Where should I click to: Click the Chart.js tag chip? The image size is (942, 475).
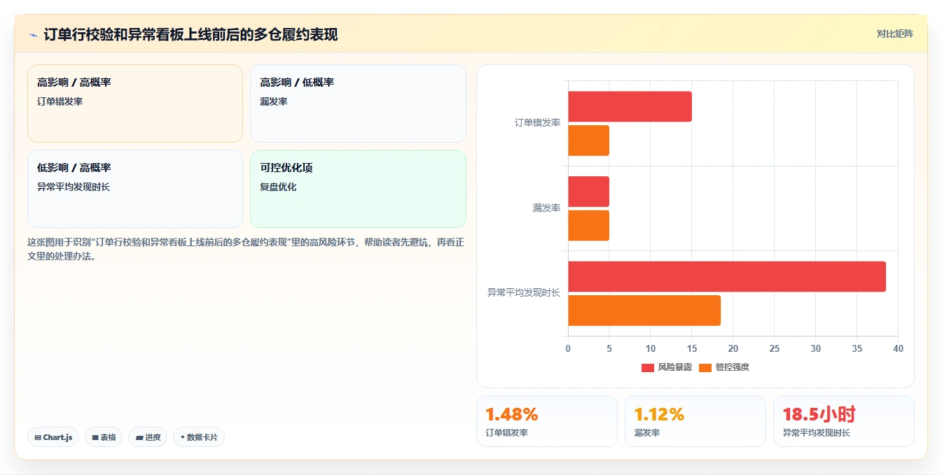tap(53, 437)
